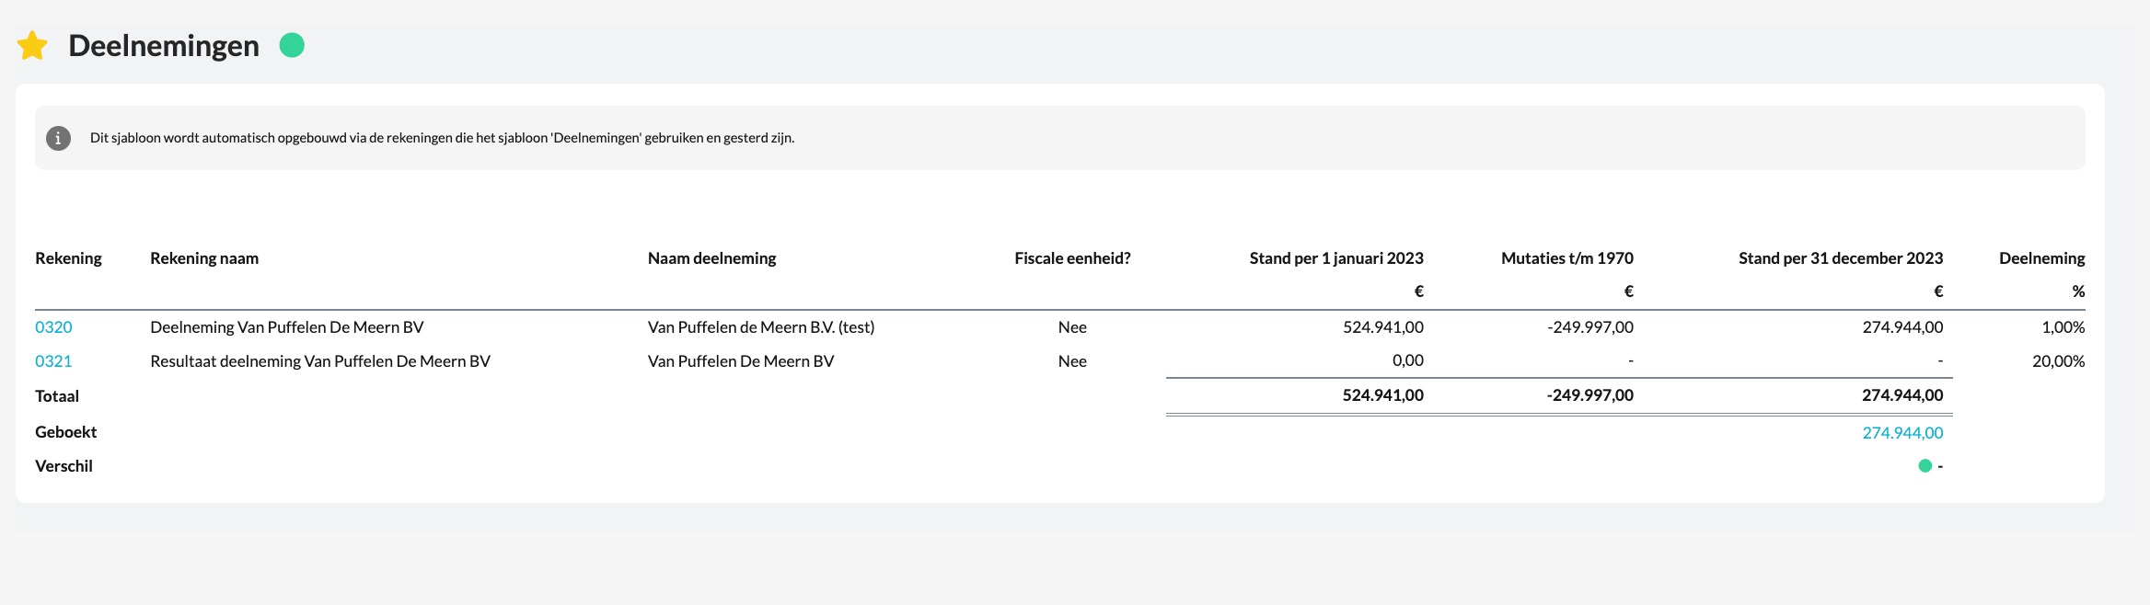Viewport: 2150px width, 605px height.
Task: Click the green Verschil status indicator
Action: 1925,466
